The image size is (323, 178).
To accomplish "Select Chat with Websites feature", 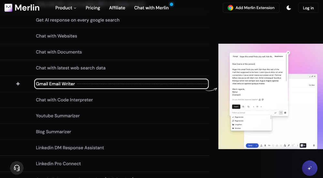I will tap(57, 36).
